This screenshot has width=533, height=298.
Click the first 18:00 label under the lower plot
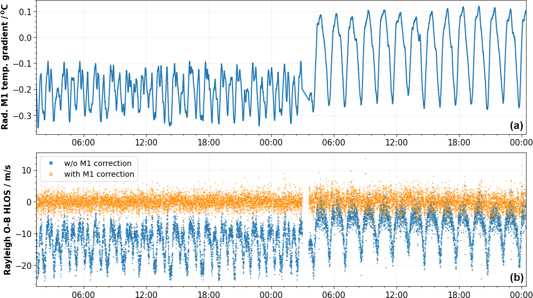click(209, 295)
